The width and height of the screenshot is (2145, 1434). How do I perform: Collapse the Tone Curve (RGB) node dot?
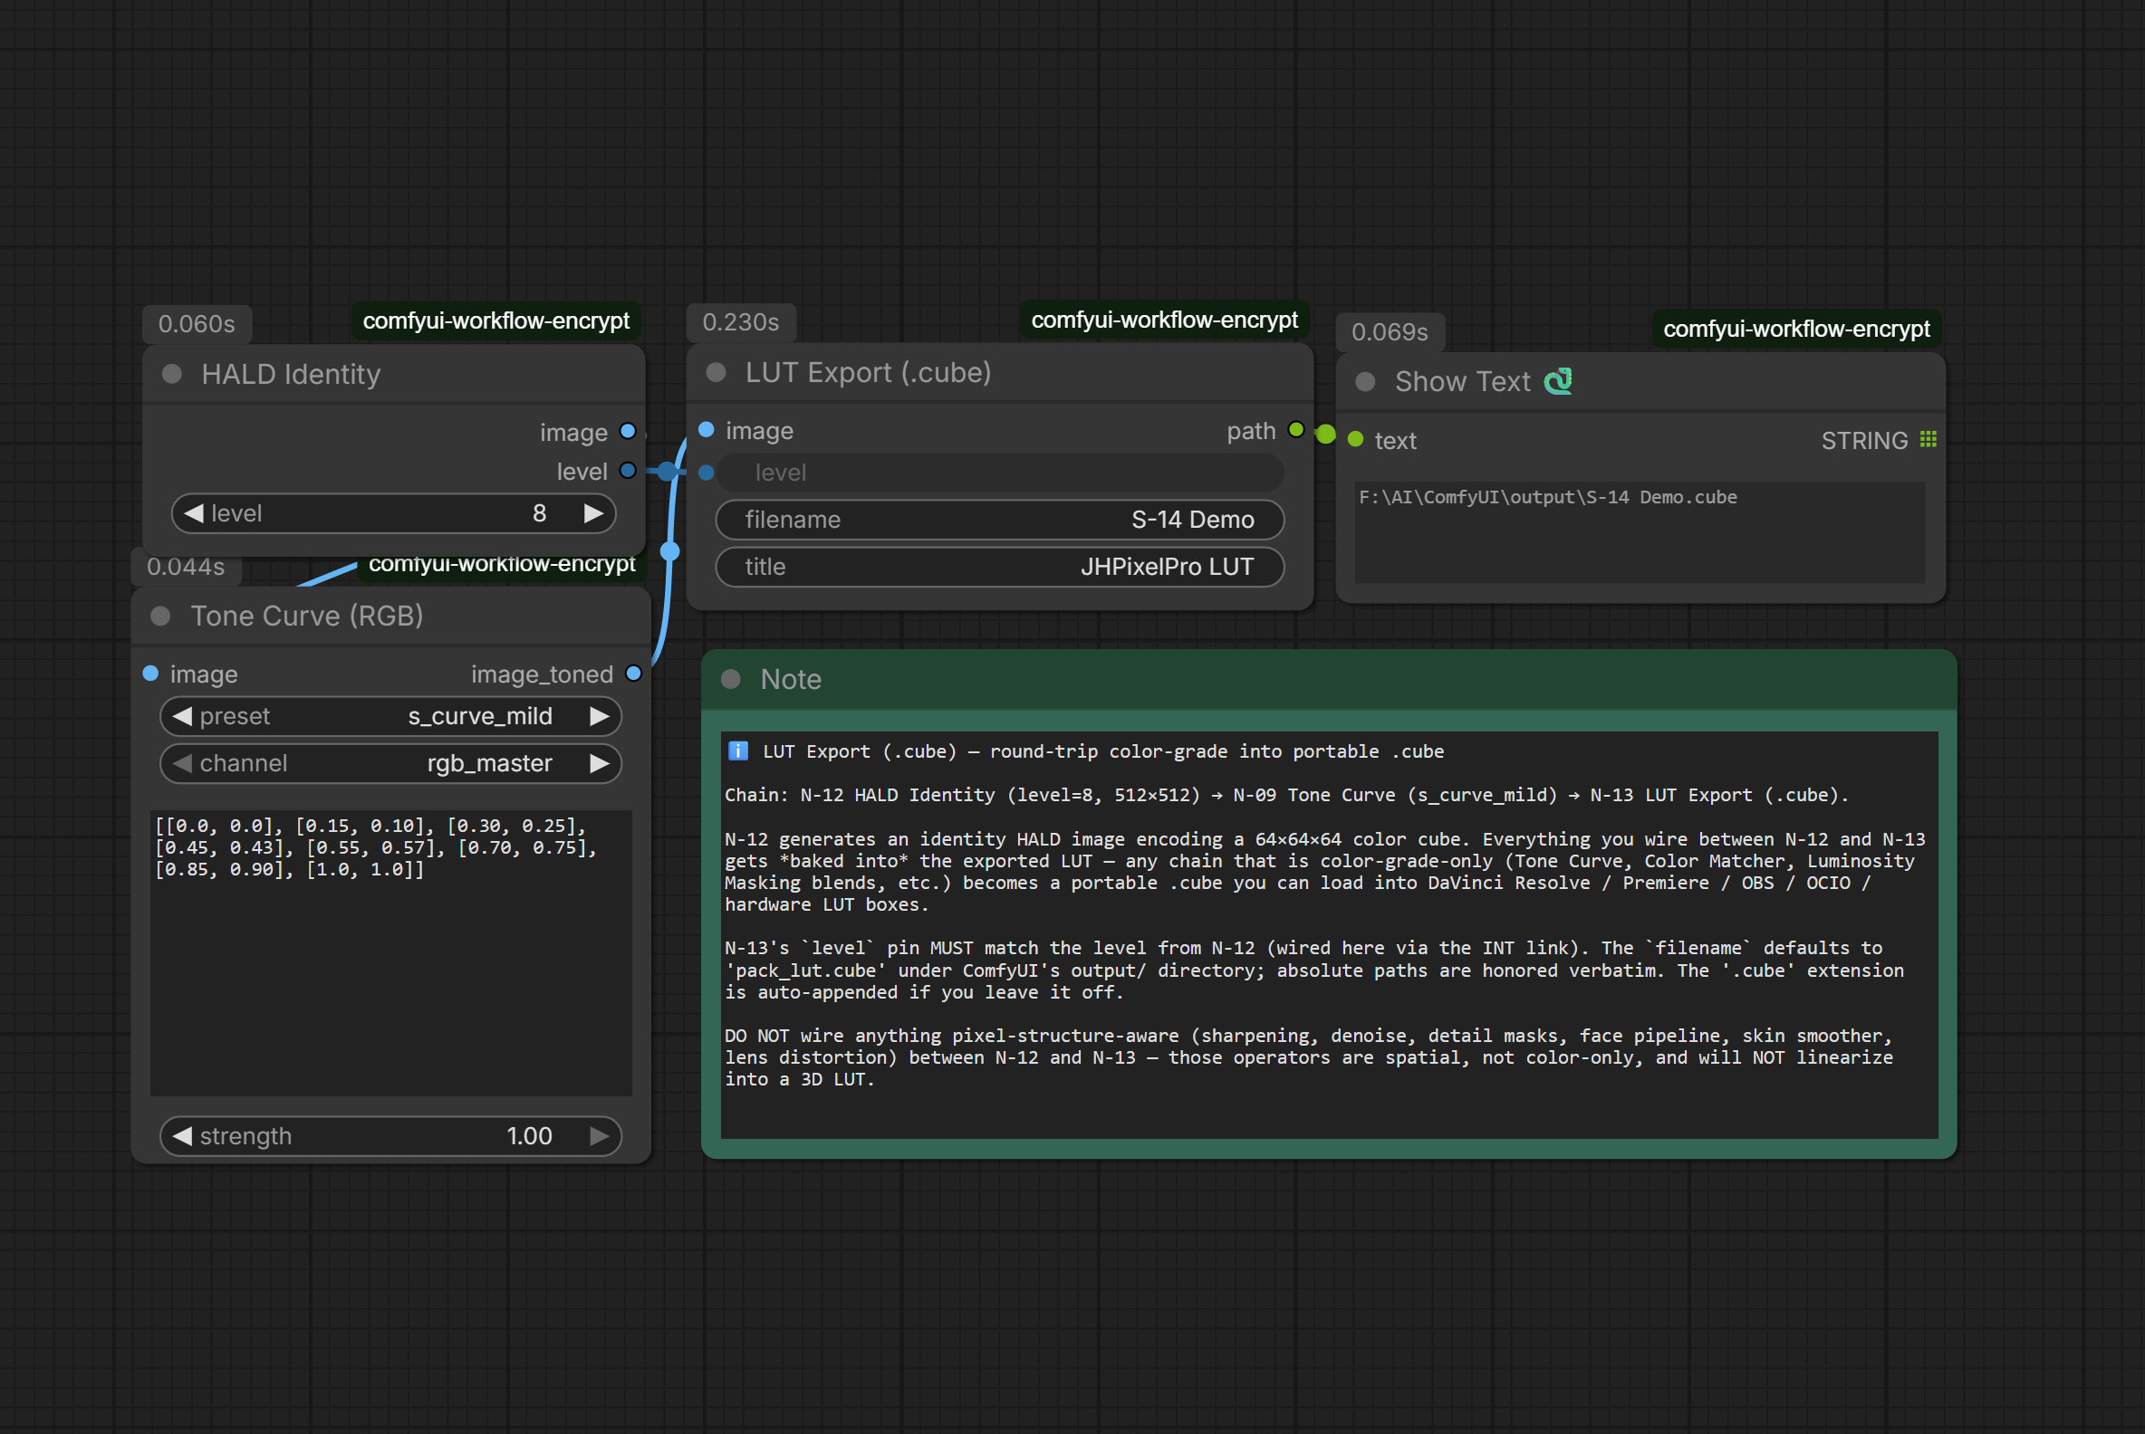tap(160, 617)
